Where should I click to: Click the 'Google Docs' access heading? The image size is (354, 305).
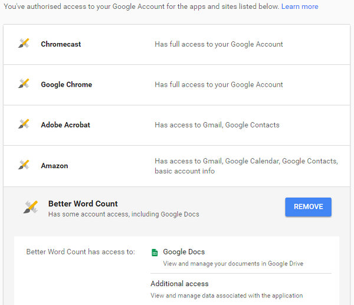pos(183,252)
